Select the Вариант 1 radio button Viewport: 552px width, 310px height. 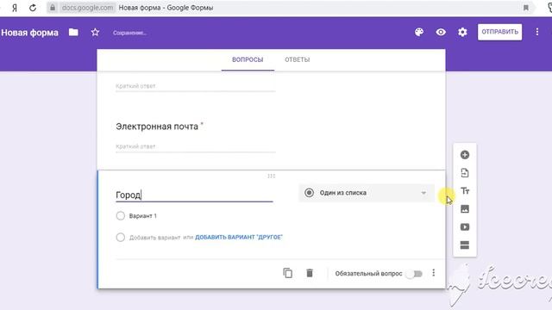click(x=121, y=216)
